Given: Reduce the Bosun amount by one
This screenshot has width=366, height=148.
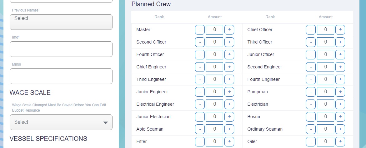Looking at the screenshot, I should tap(311, 117).
